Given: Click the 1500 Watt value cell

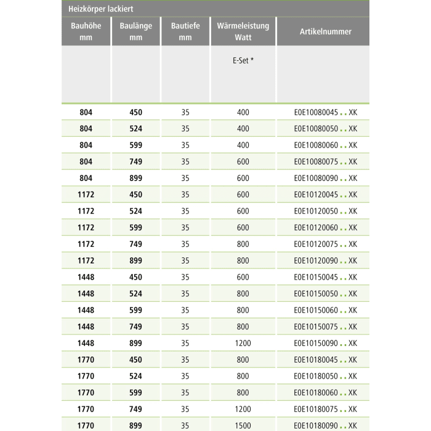Looking at the screenshot, I should point(243,425).
